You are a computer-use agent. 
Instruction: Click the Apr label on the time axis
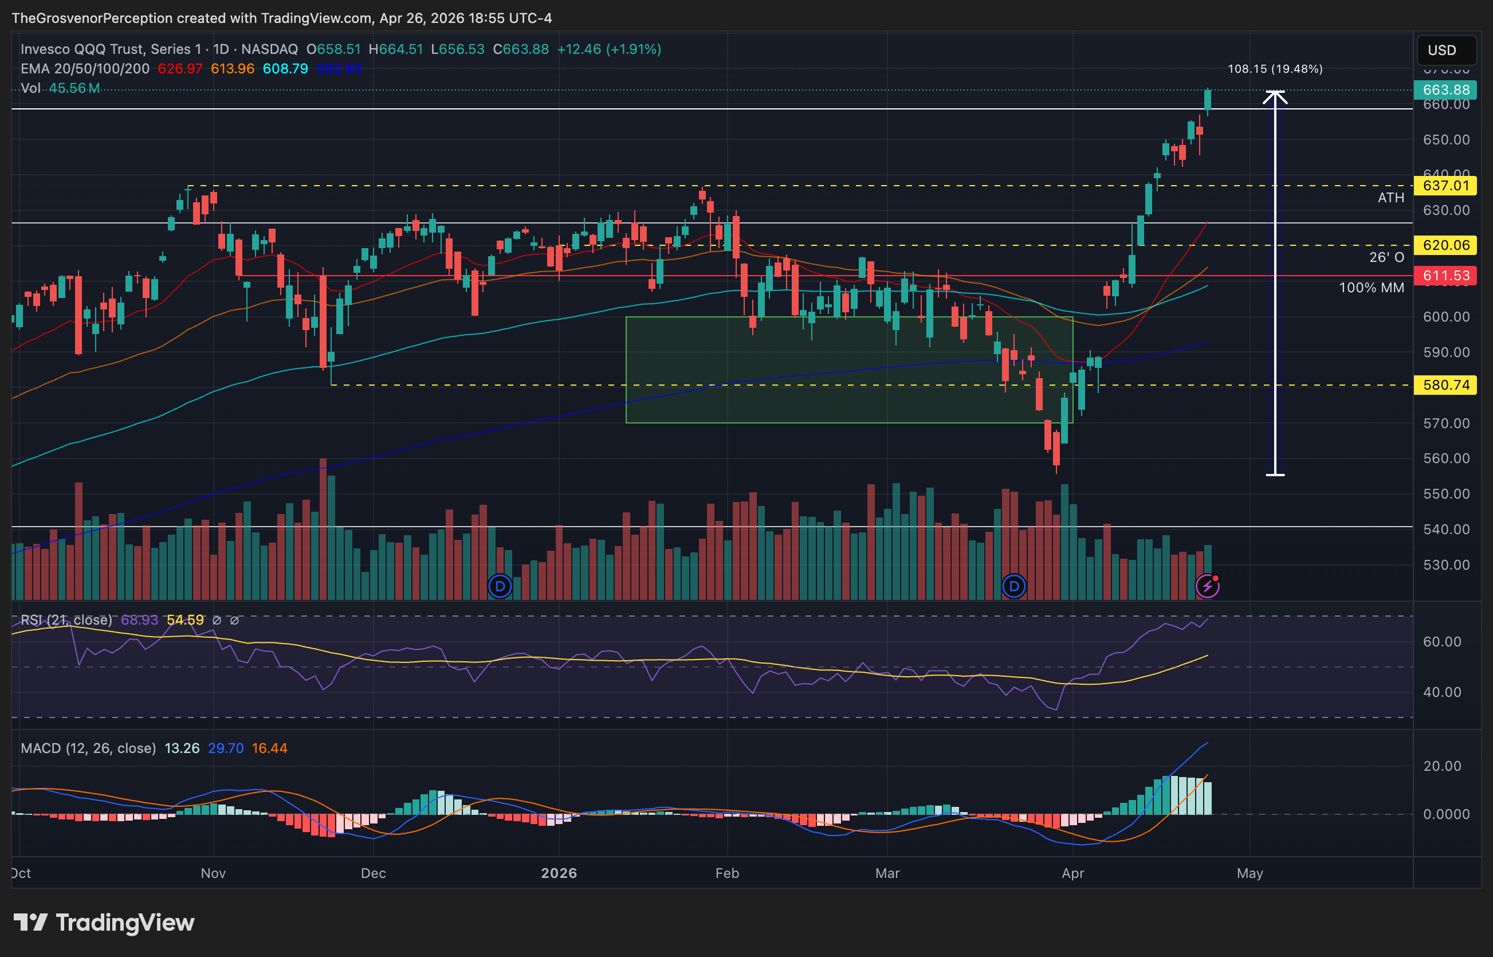pos(1072,873)
